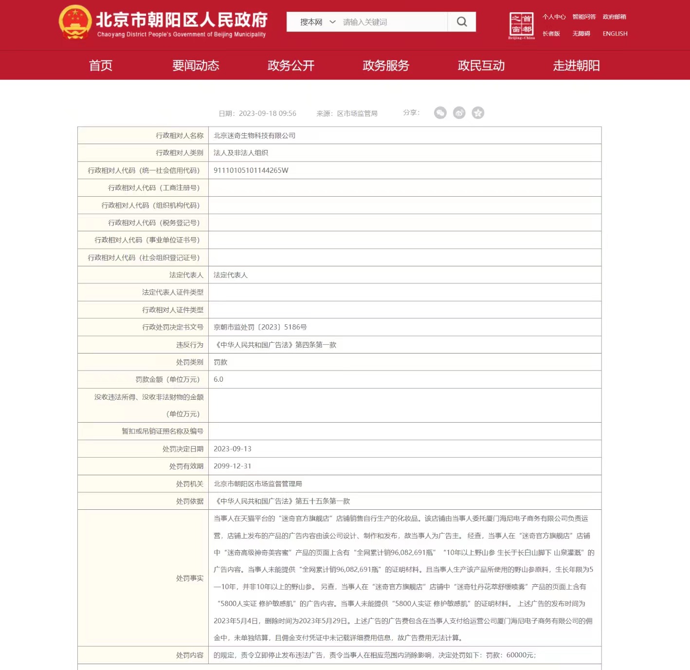This screenshot has width=690, height=670.
Task: Open the 搜本网 search scope dropdown
Action: [x=317, y=22]
